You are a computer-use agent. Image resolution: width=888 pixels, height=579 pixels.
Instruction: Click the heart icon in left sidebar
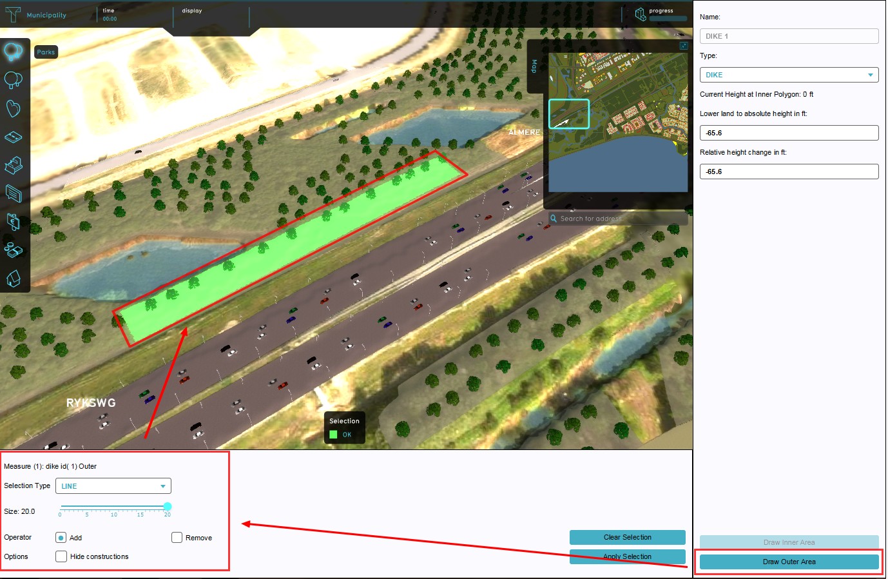click(14, 108)
